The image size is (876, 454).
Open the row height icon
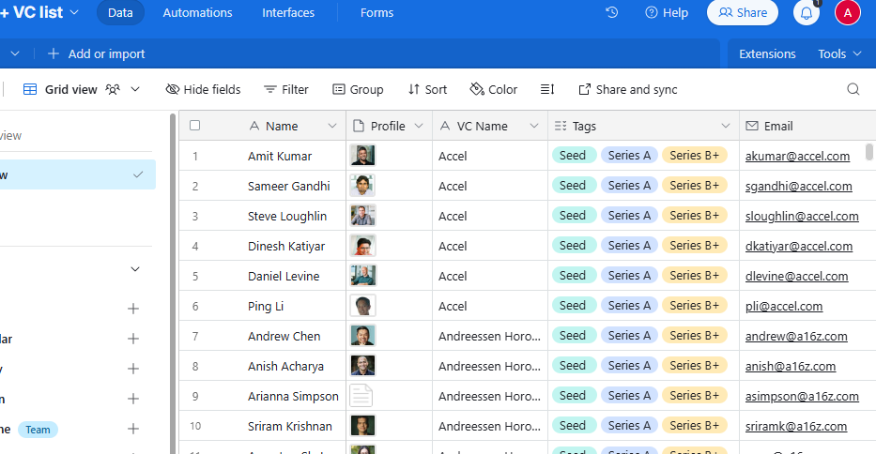pos(547,89)
